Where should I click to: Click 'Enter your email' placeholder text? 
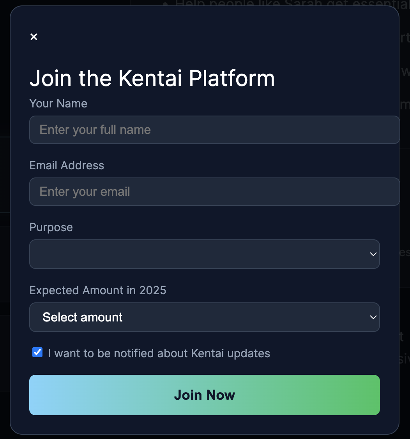point(85,191)
